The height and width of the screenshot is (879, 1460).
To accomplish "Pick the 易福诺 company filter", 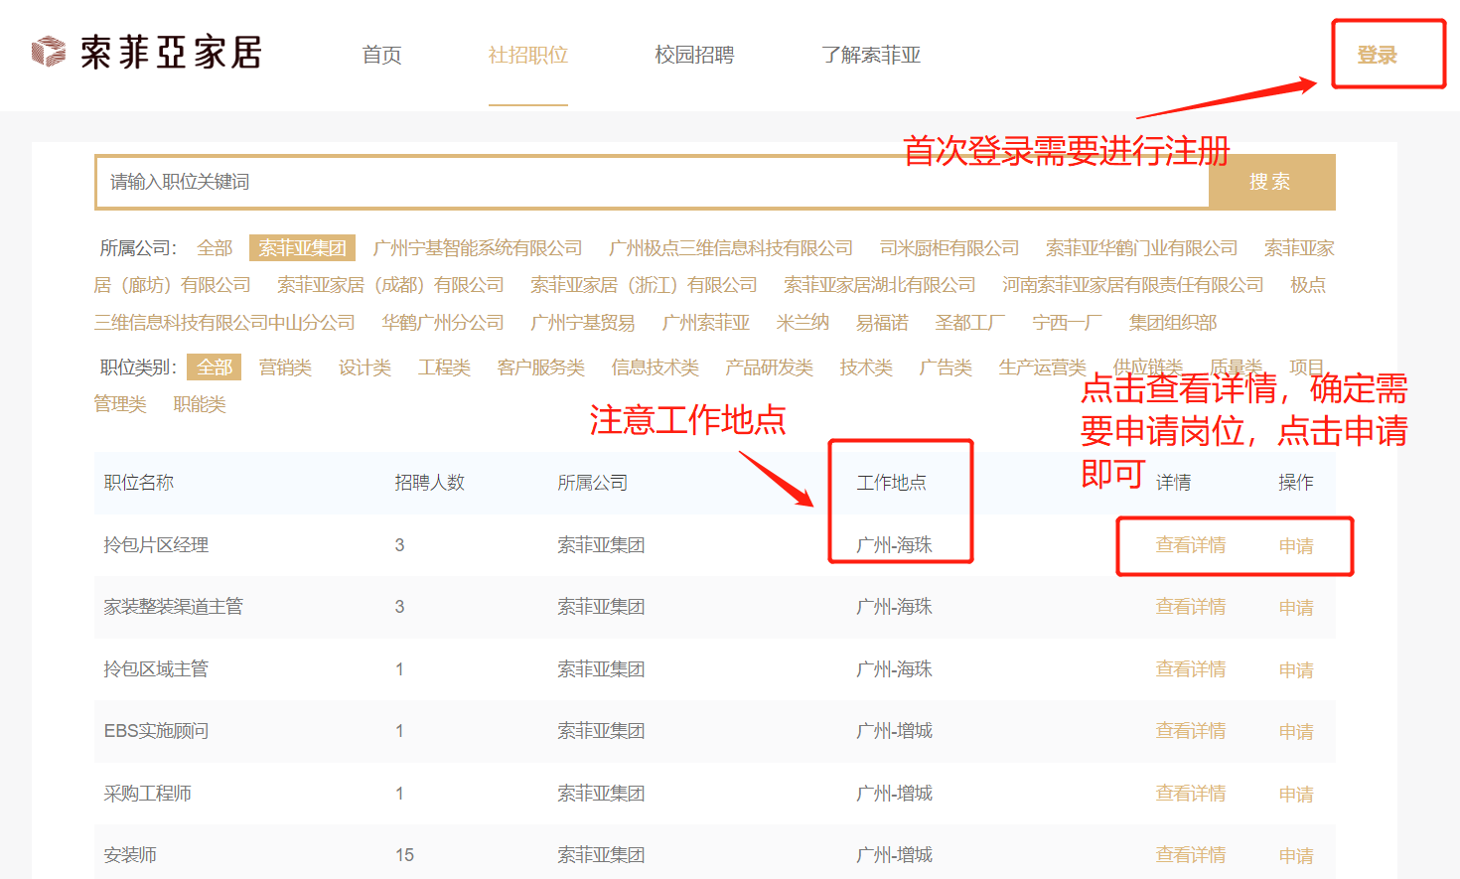I will (x=882, y=323).
